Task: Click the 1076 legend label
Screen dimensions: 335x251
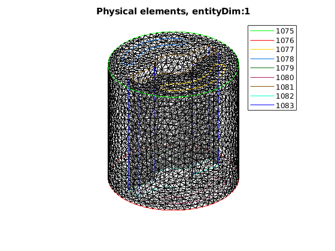Action: point(285,41)
